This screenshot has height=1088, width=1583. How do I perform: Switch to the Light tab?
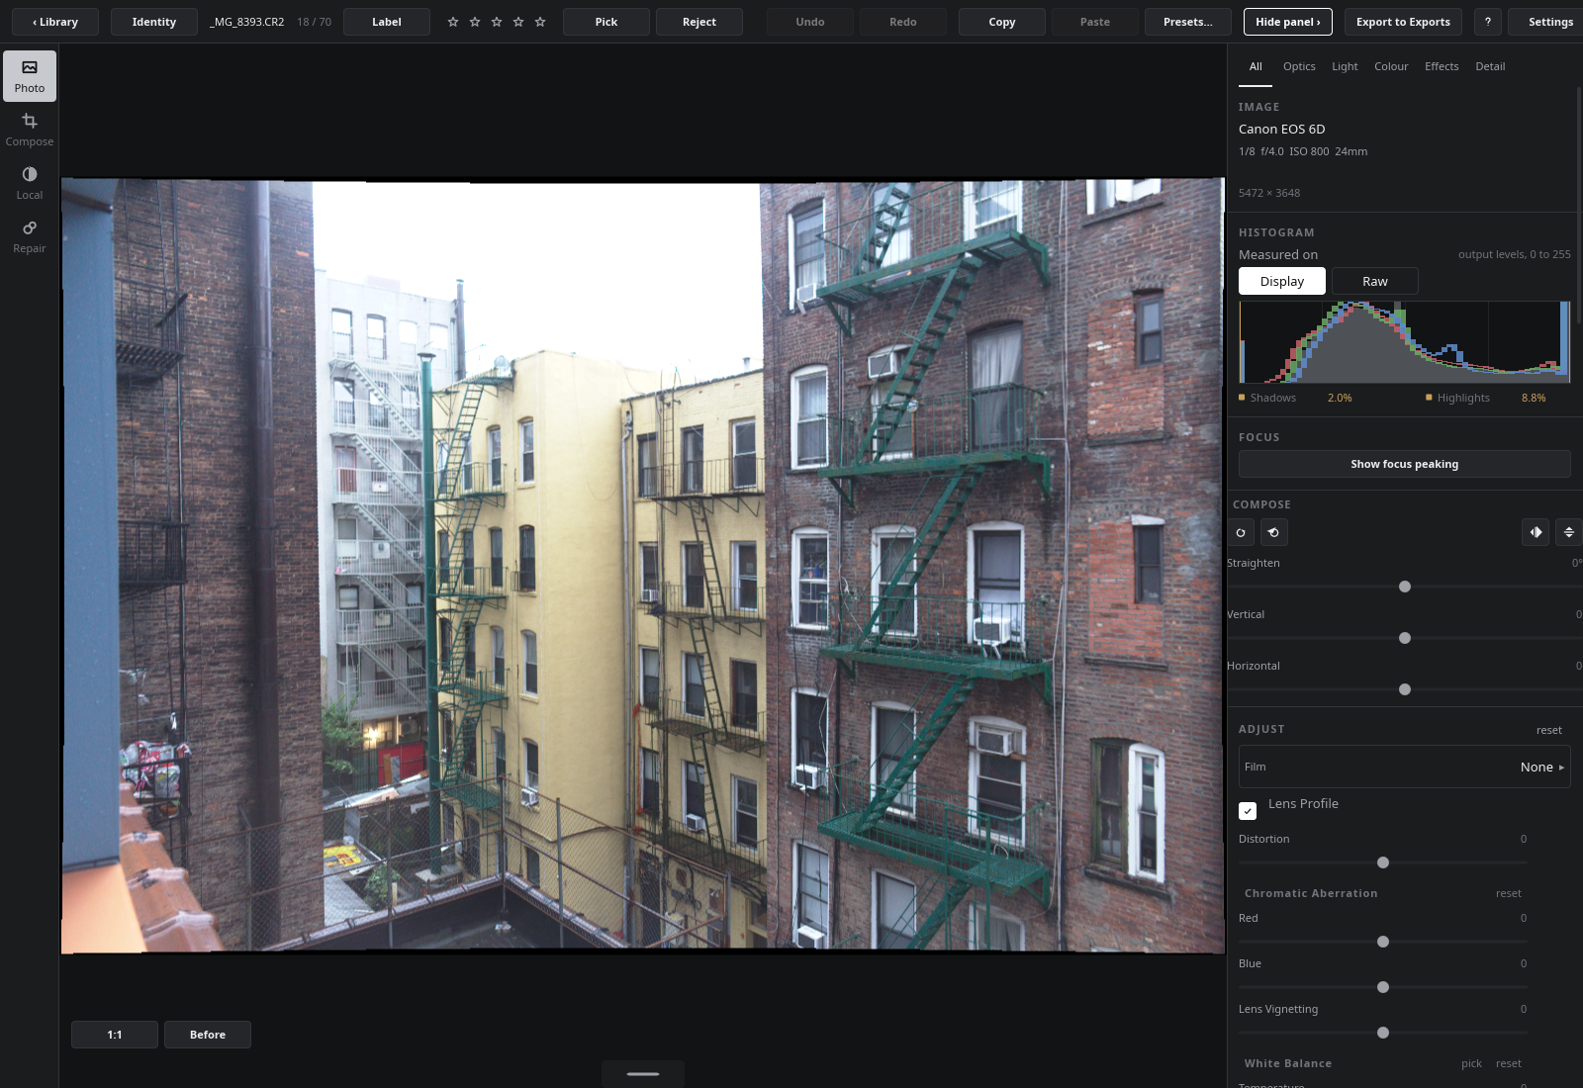tap(1345, 66)
